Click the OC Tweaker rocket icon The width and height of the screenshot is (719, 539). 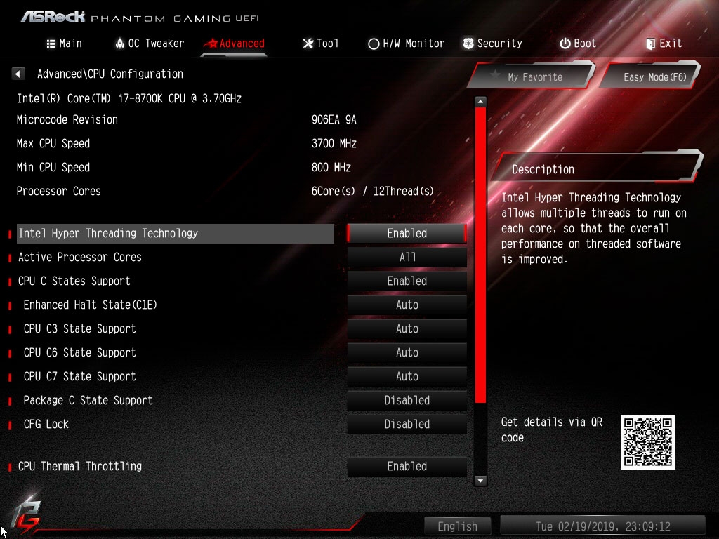pos(119,44)
